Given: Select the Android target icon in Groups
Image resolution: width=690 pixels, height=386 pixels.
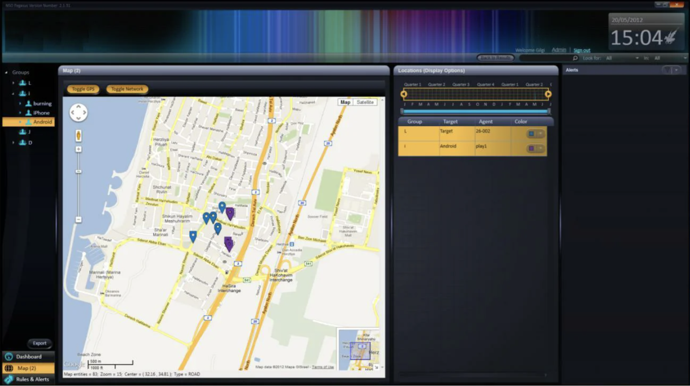Looking at the screenshot, I should point(28,122).
